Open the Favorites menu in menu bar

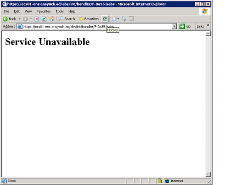pos(44,12)
